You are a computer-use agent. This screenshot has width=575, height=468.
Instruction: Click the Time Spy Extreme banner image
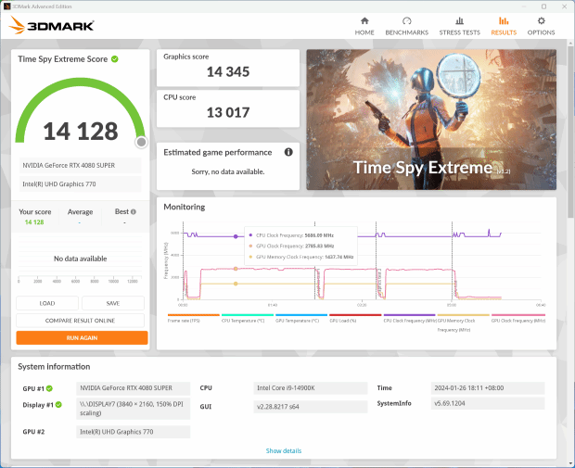click(x=431, y=120)
